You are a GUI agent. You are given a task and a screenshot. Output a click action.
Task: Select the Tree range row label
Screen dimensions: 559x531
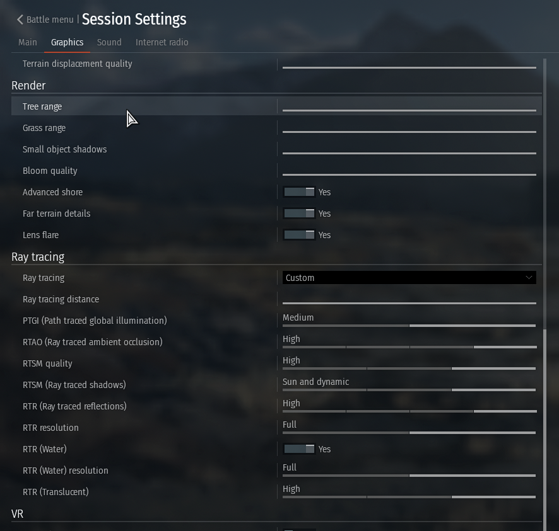(x=42, y=107)
